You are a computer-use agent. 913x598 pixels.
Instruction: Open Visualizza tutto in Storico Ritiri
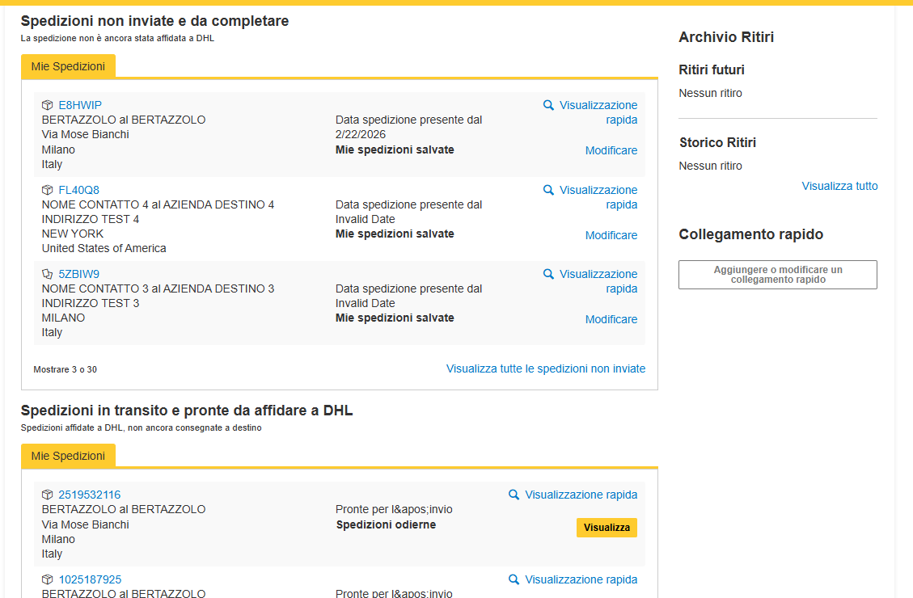[x=839, y=186]
